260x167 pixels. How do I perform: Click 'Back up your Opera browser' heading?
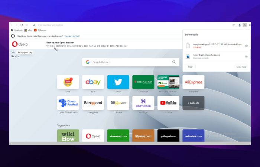click(x=60, y=43)
